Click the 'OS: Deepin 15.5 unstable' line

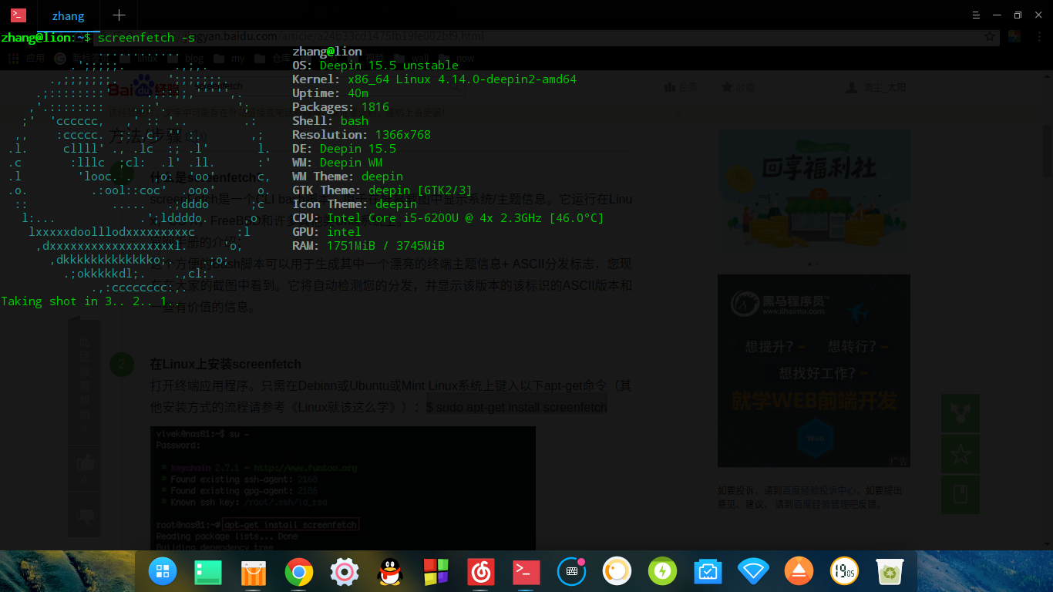tap(375, 66)
